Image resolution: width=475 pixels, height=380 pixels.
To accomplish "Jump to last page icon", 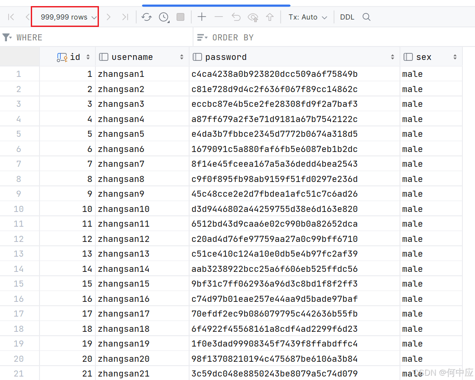I will pyautogui.click(x=125, y=17).
